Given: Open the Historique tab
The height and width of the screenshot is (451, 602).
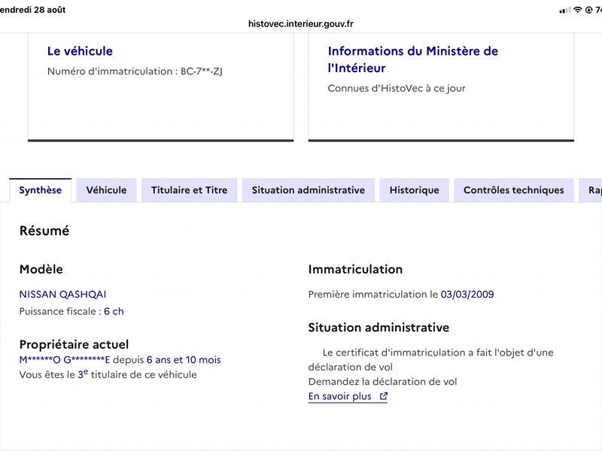Looking at the screenshot, I should [415, 190].
